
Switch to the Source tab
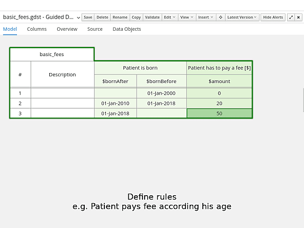pyautogui.click(x=95, y=29)
